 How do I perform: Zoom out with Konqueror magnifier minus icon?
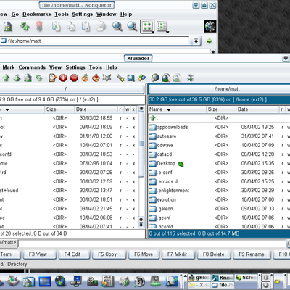pyautogui.click(x=132, y=27)
